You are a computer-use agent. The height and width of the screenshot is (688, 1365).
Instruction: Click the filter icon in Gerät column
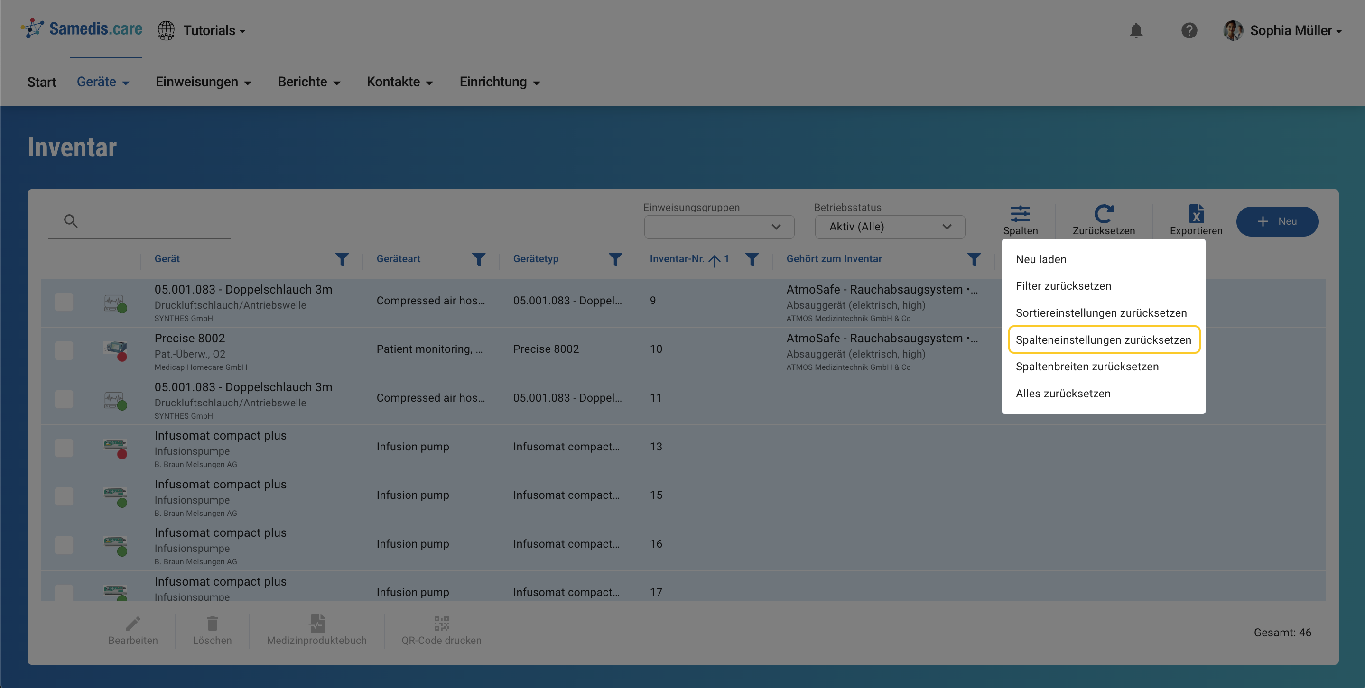click(x=342, y=259)
